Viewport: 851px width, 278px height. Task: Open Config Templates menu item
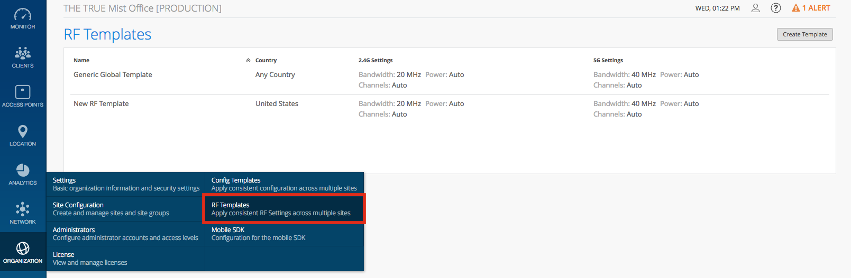click(284, 184)
